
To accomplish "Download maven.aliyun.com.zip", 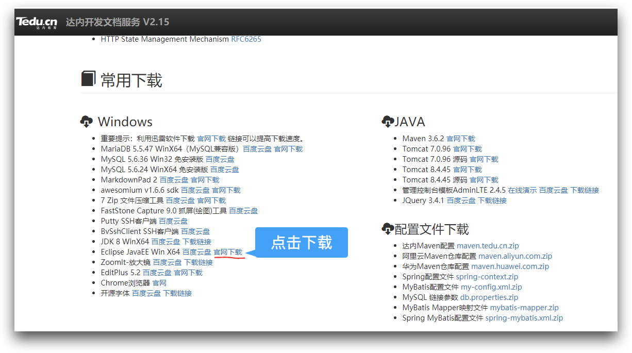I will click(515, 256).
